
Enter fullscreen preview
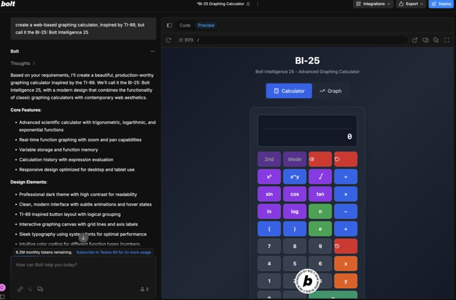click(447, 40)
